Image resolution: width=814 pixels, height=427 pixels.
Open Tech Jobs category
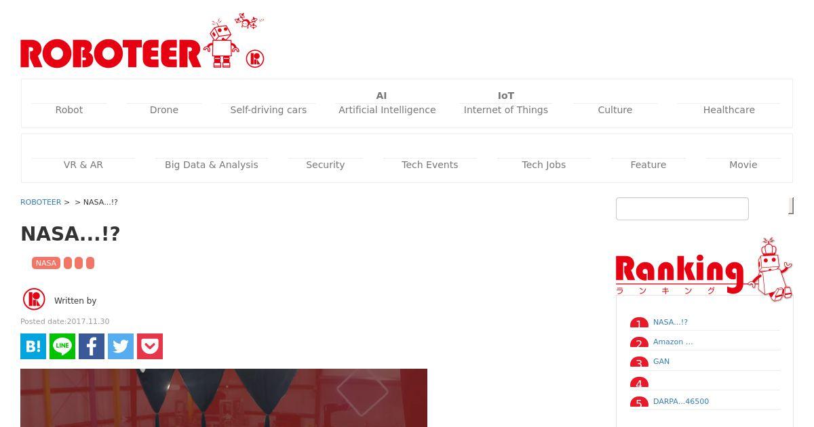tap(544, 165)
